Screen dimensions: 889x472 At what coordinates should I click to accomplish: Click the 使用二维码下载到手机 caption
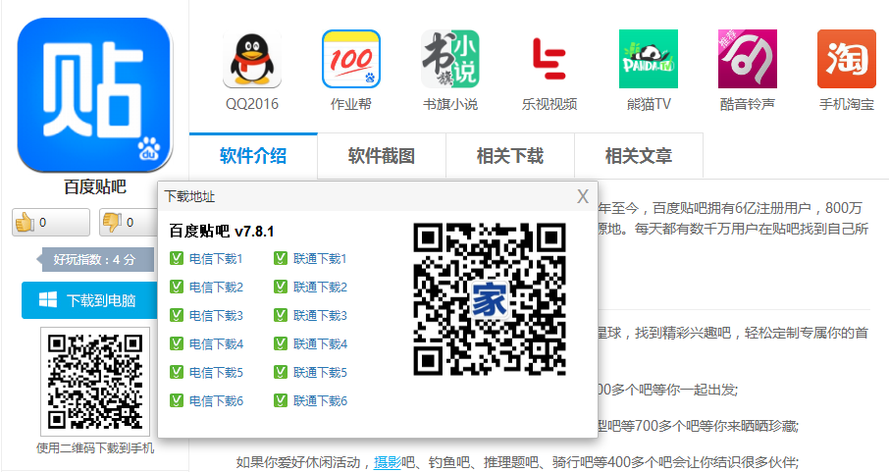[x=94, y=448]
